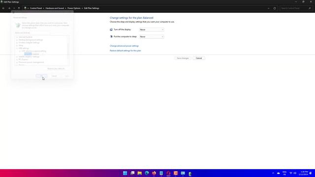The image size is (315, 177).
Task: Show hidden system tray icons
Action: [273, 173]
